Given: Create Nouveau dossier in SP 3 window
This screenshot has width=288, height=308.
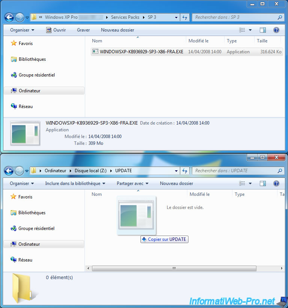Looking at the screenshot, I should pyautogui.click(x=118, y=30).
